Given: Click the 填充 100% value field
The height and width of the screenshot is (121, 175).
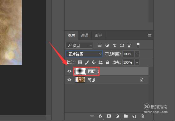Looking at the screenshot, I should pyautogui.click(x=128, y=62).
